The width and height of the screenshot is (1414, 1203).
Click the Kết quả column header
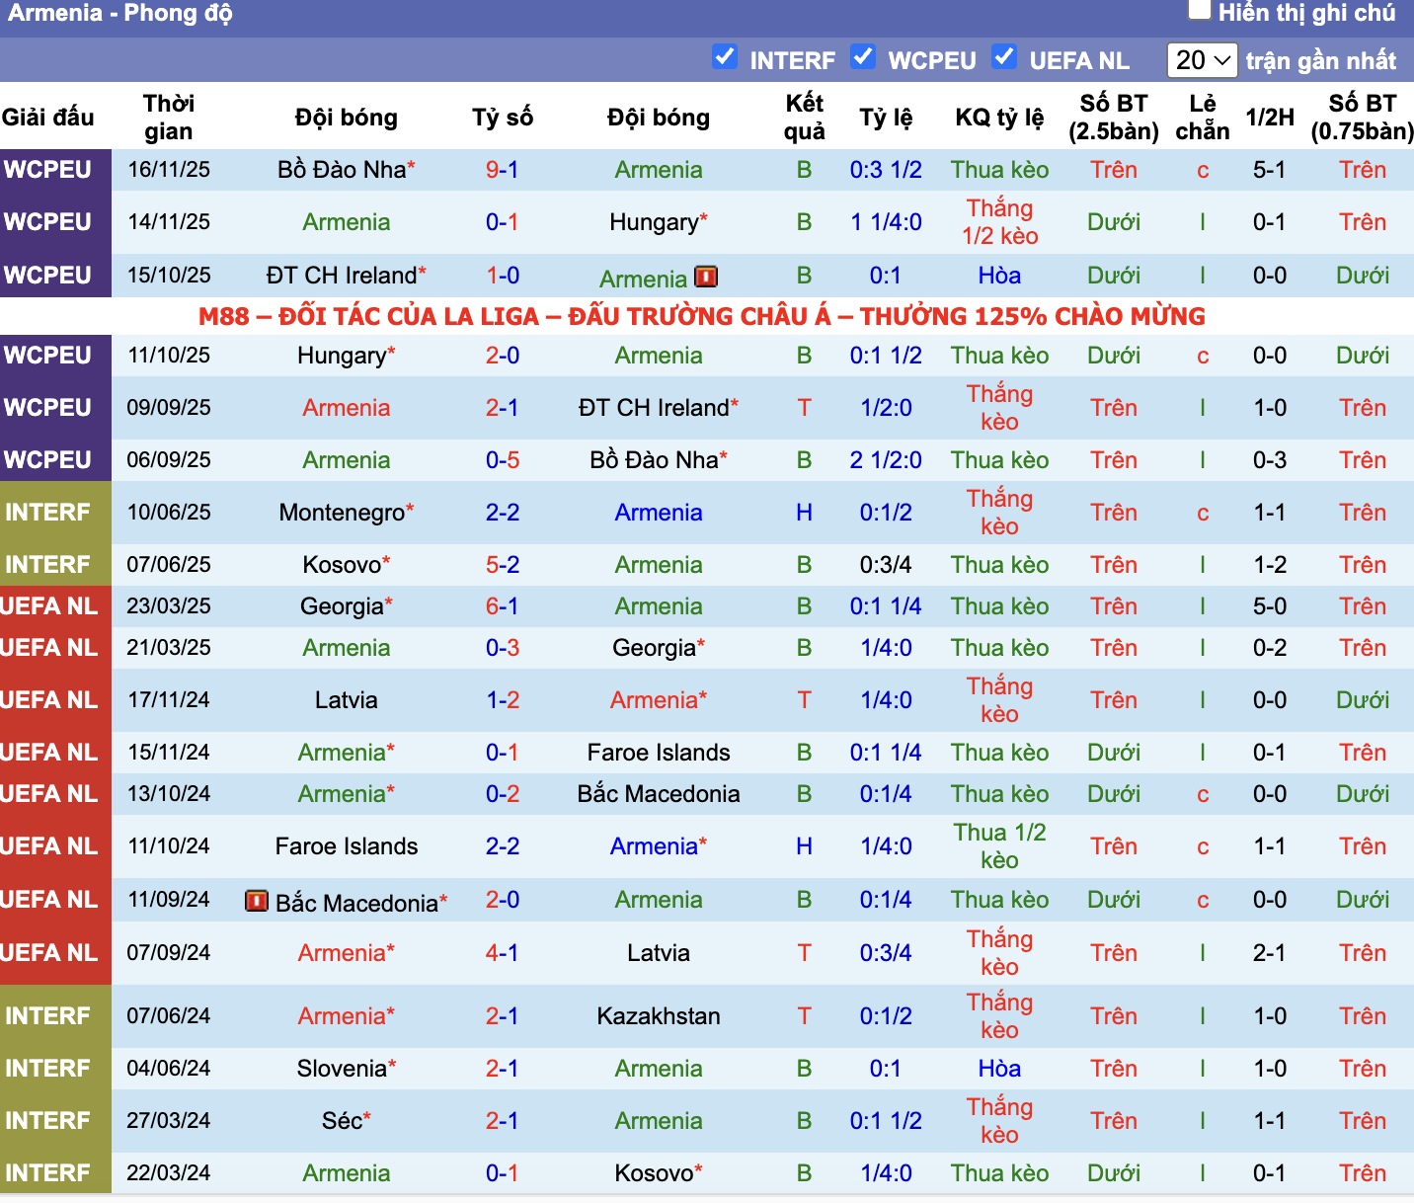point(804,118)
